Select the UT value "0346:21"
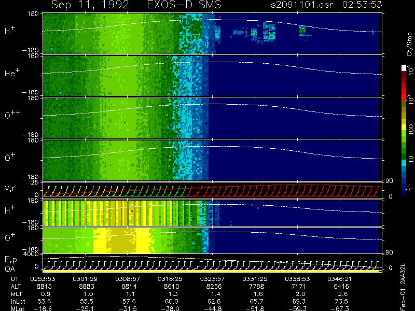The height and width of the screenshot is (311, 415). tap(340, 279)
